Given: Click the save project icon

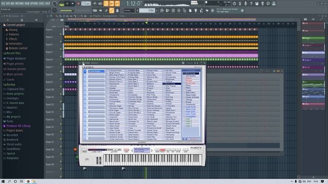Looking at the screenshot, I should click(x=257, y=4).
